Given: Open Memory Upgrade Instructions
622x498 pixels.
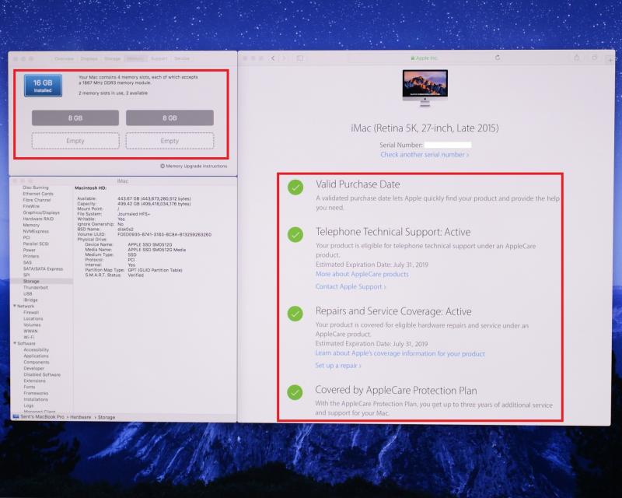Looking at the screenshot, I should [197, 166].
